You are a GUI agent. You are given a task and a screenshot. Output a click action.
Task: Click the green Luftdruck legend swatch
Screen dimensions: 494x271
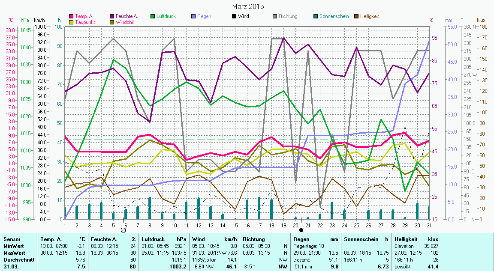[x=153, y=17]
